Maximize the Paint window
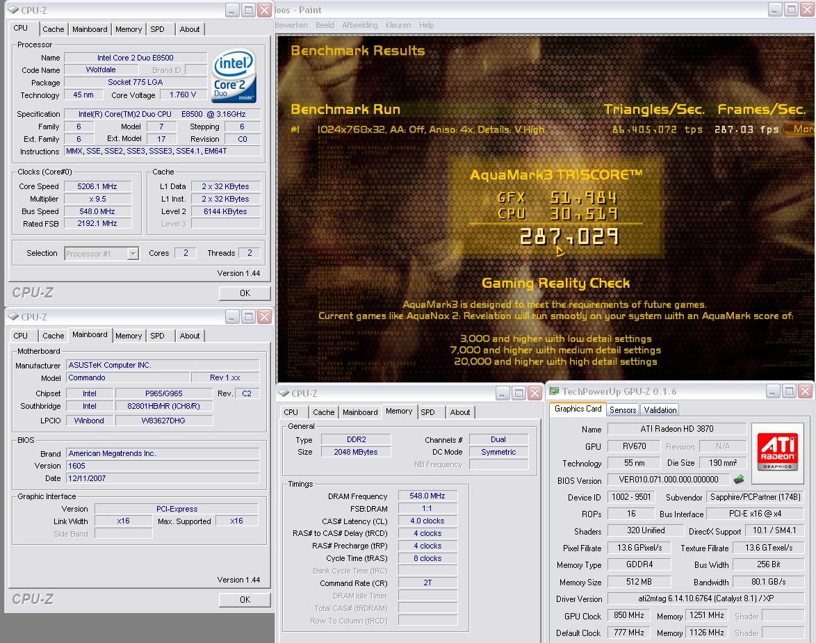Image resolution: width=816 pixels, height=643 pixels. pos(790,9)
